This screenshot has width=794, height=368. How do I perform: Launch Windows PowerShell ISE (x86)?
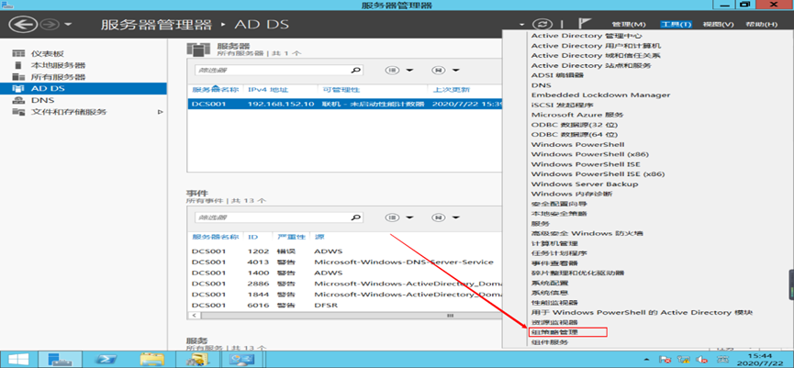click(598, 174)
